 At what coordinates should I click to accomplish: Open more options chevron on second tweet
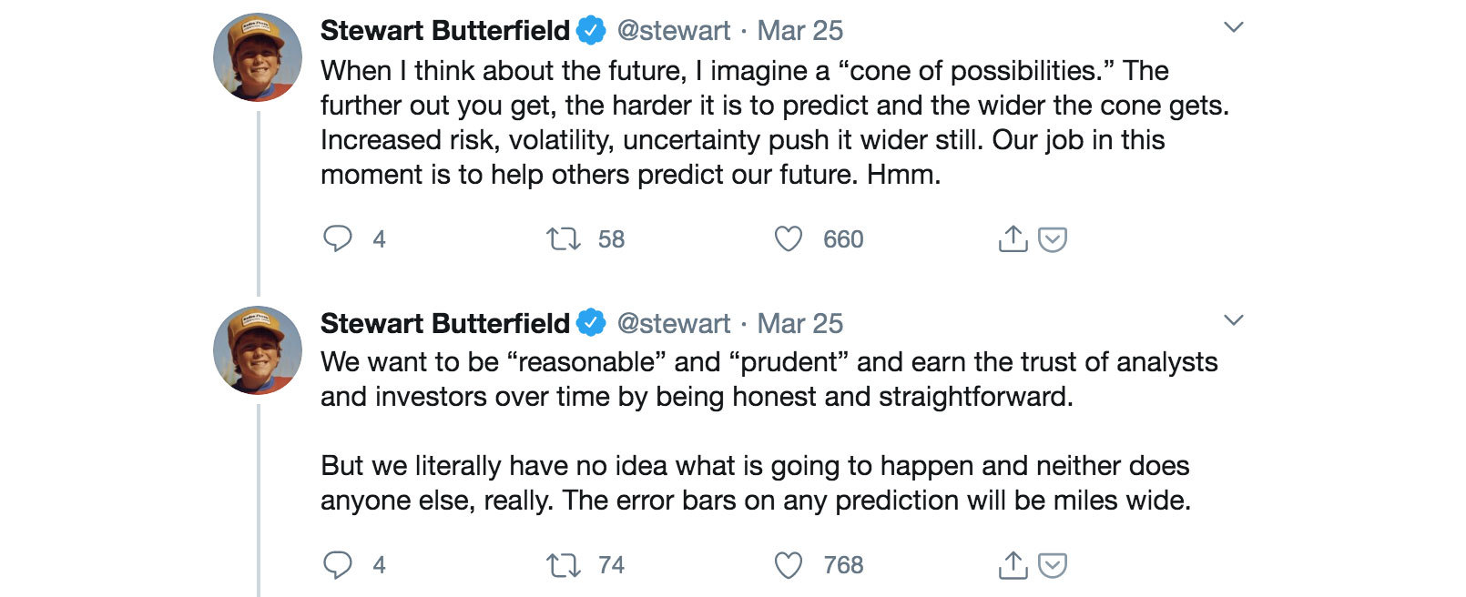click(x=1234, y=320)
